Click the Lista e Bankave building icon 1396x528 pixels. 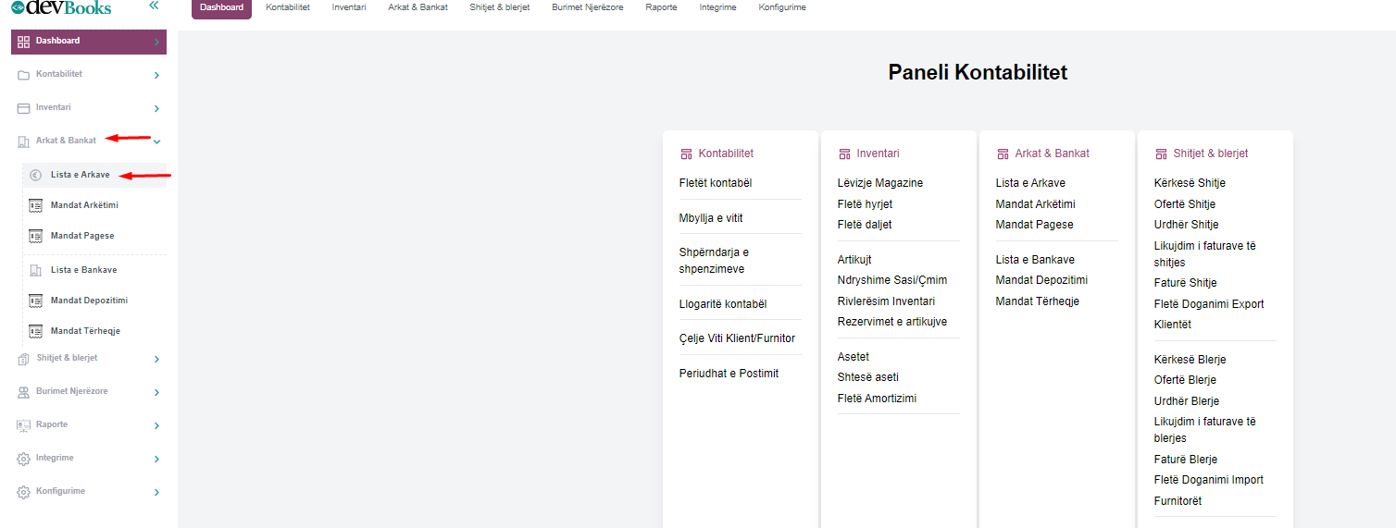coord(36,270)
